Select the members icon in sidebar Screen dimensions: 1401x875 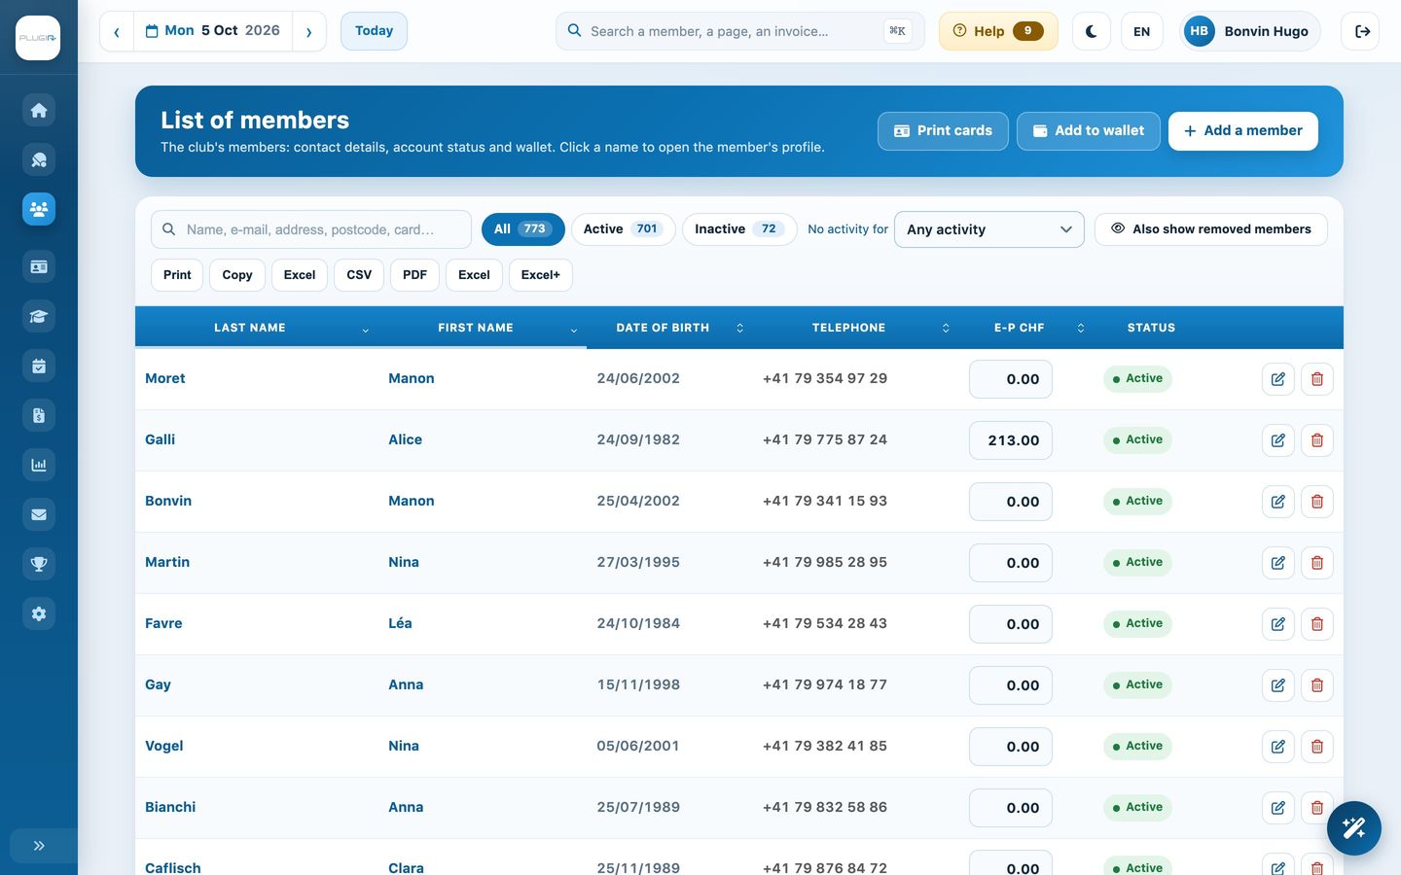click(x=39, y=209)
